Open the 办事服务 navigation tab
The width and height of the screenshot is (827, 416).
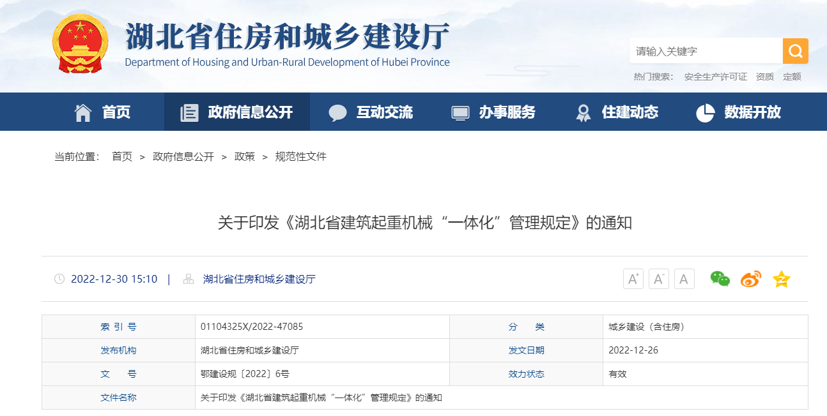pyautogui.click(x=493, y=112)
